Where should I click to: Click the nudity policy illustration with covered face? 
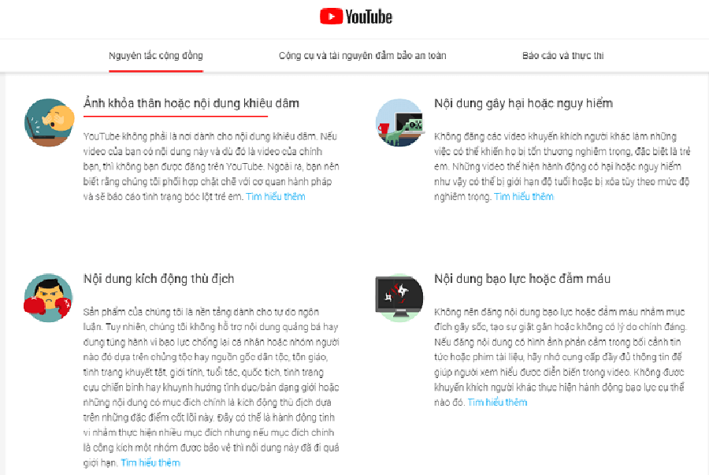tap(50, 122)
